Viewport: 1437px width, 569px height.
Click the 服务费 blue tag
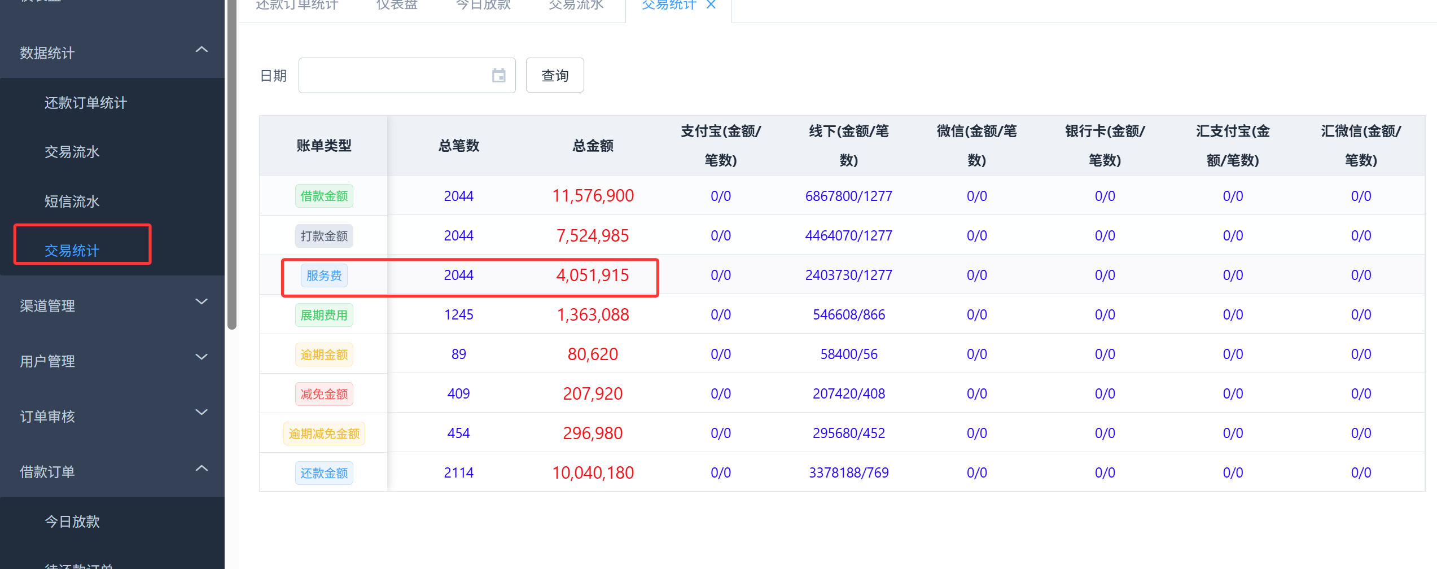[x=324, y=275]
